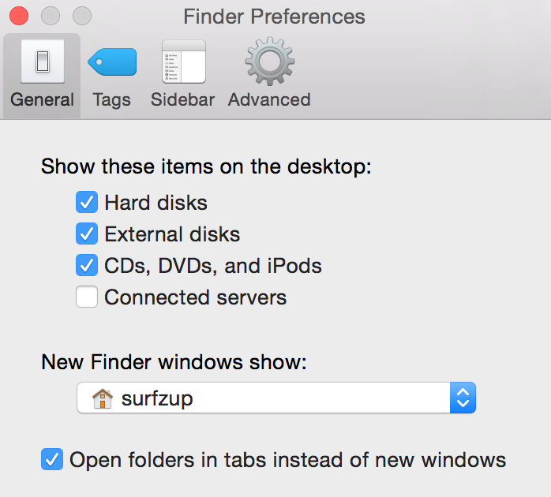The width and height of the screenshot is (551, 497).
Task: Switch to the Tags tab label
Action: (x=112, y=100)
